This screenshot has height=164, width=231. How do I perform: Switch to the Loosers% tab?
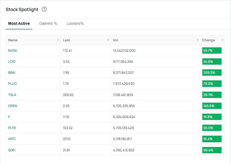coord(75,23)
